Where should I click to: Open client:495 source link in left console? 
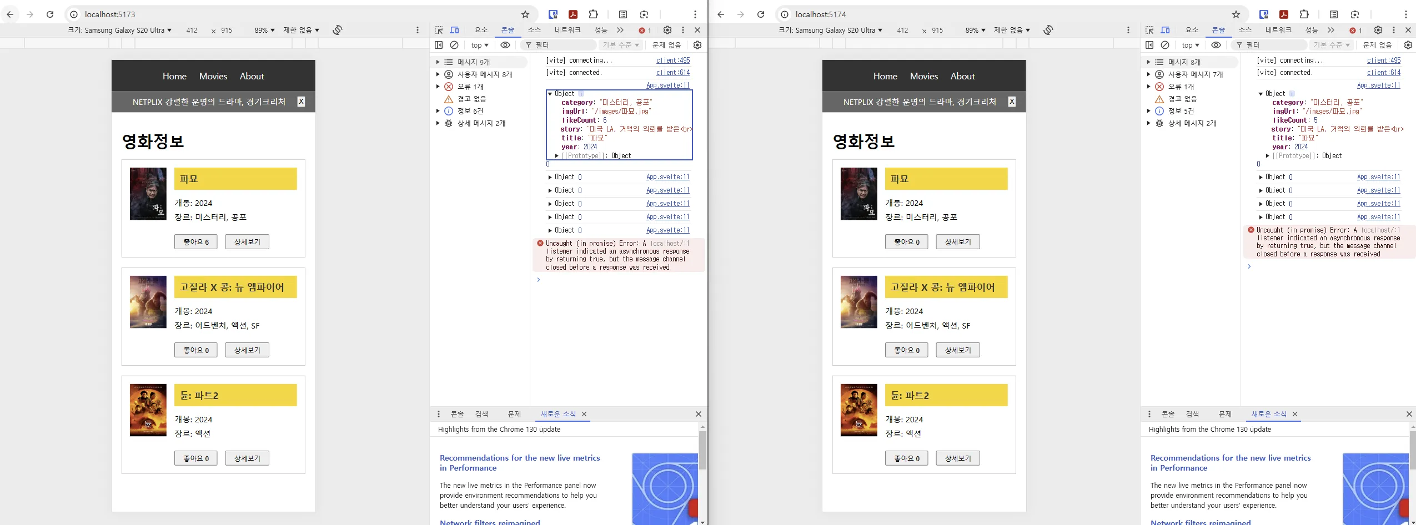(673, 60)
